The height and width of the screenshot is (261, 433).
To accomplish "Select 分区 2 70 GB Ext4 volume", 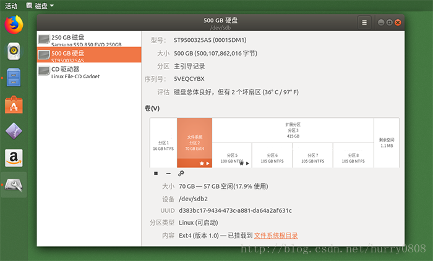I will pos(195,143).
